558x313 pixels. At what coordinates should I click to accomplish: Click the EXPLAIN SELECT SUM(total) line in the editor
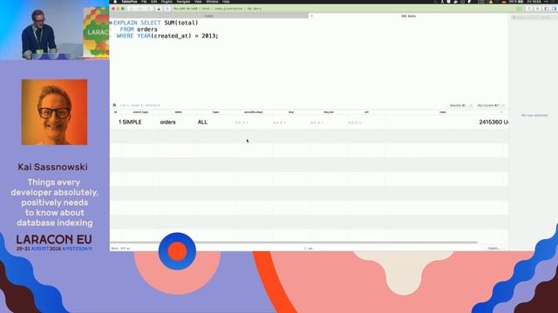tap(155, 23)
